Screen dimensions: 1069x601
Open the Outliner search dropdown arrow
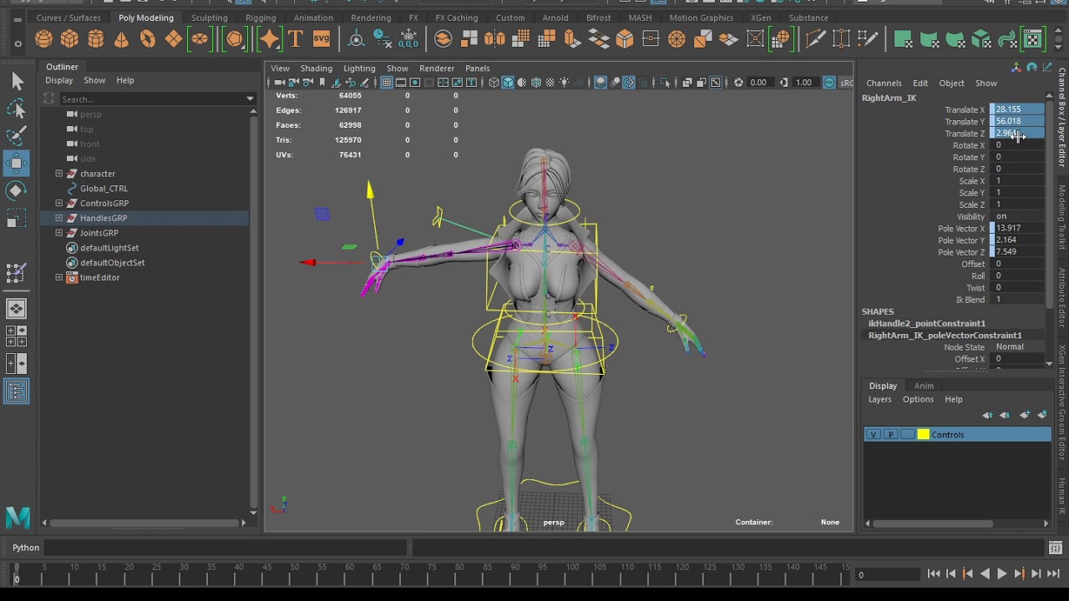tap(250, 99)
